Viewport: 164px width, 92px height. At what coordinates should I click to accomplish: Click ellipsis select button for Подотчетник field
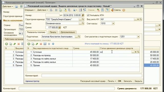[76, 37]
